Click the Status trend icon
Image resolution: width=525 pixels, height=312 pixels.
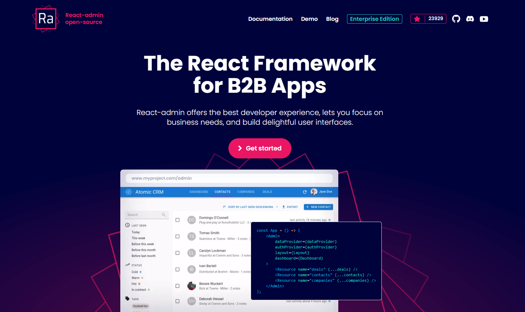pyautogui.click(x=128, y=265)
